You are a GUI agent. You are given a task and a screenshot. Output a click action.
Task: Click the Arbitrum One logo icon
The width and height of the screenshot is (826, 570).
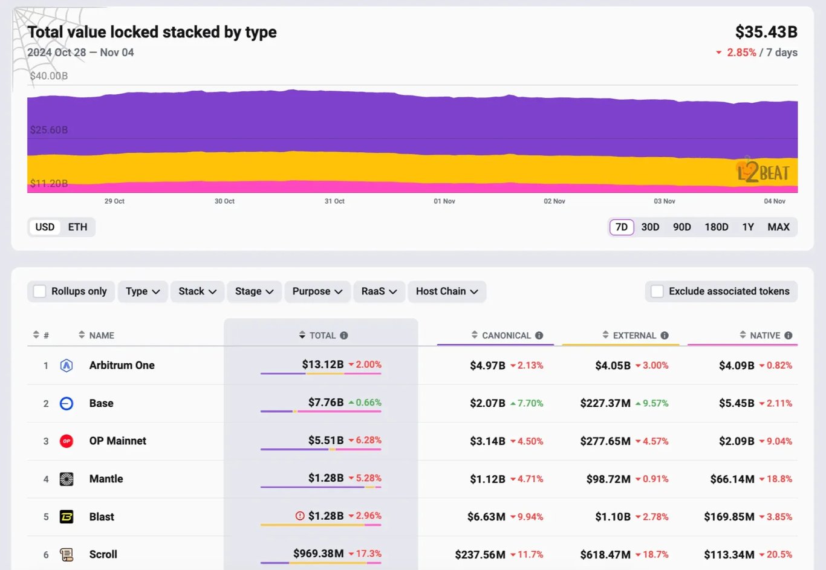(67, 365)
